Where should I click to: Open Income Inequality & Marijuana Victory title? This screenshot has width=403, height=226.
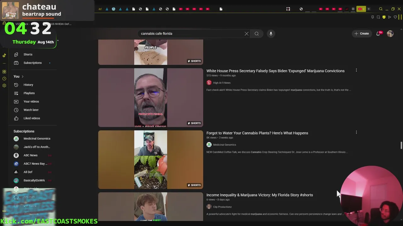point(260,195)
